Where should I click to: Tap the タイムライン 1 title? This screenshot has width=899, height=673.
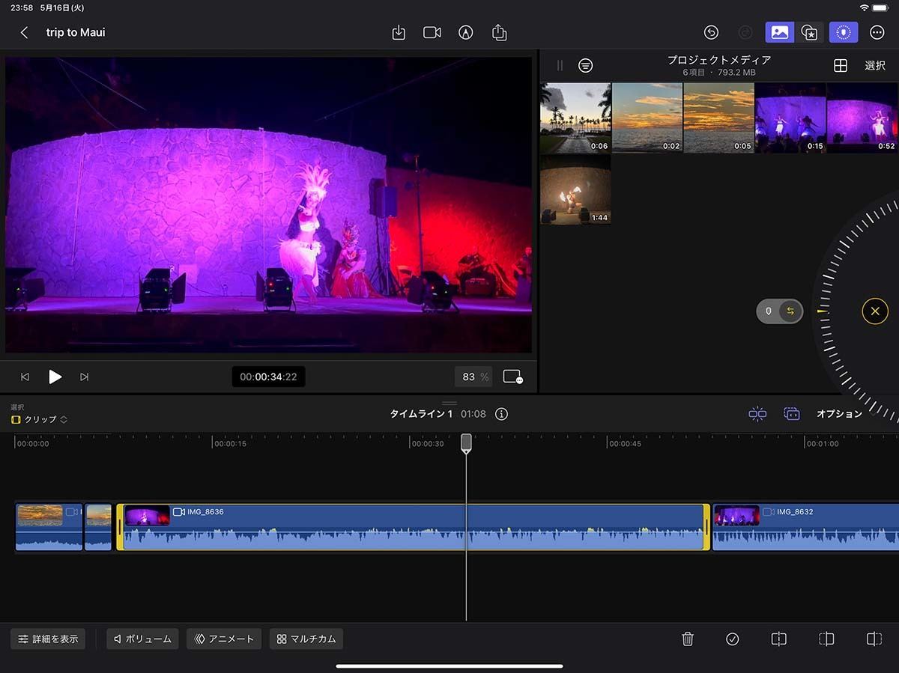coord(421,414)
